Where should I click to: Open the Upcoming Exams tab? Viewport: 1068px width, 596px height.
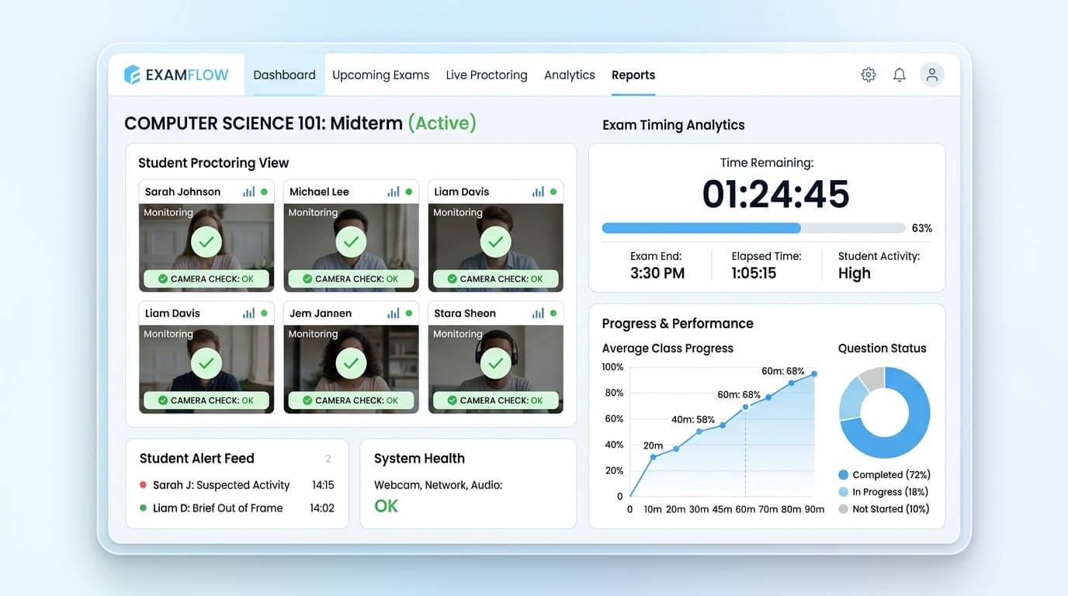[381, 75]
